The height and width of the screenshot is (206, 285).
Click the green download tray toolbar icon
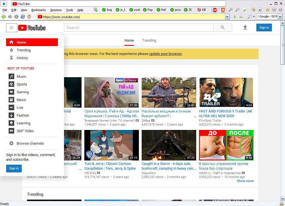[96, 10]
